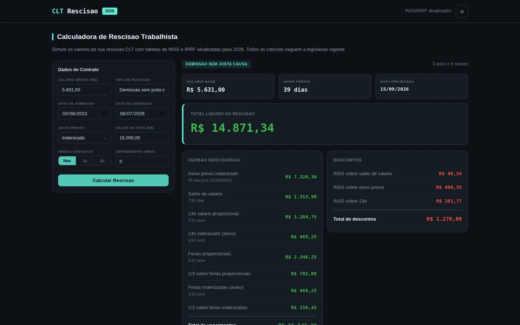Click the Data Projetada '15/09/2026' card
The width and height of the screenshot is (520, 325).
422,87
